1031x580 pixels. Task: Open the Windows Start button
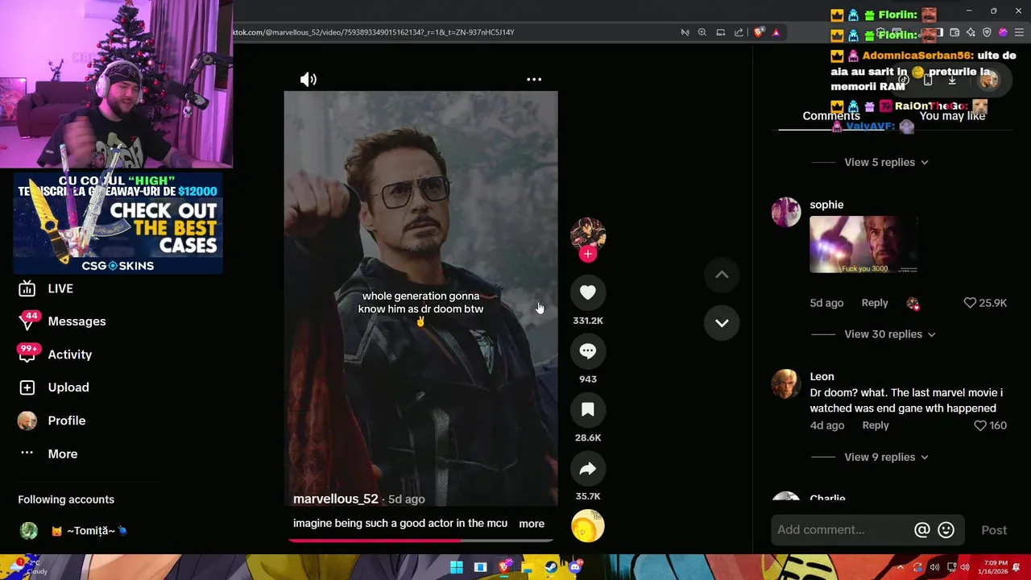pos(457,567)
